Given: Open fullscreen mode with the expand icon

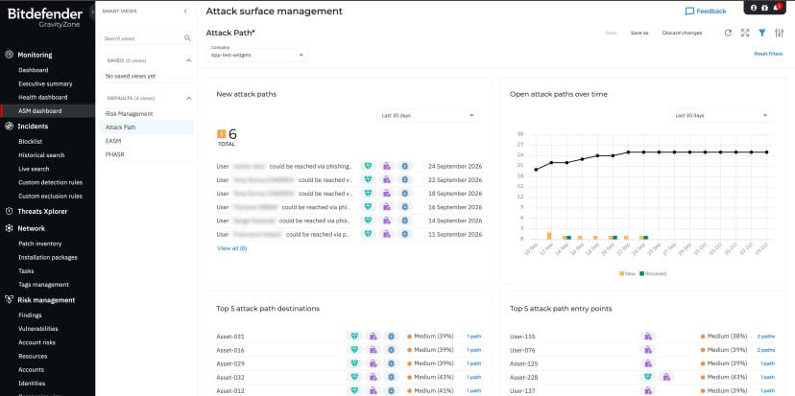Looking at the screenshot, I should [x=745, y=33].
